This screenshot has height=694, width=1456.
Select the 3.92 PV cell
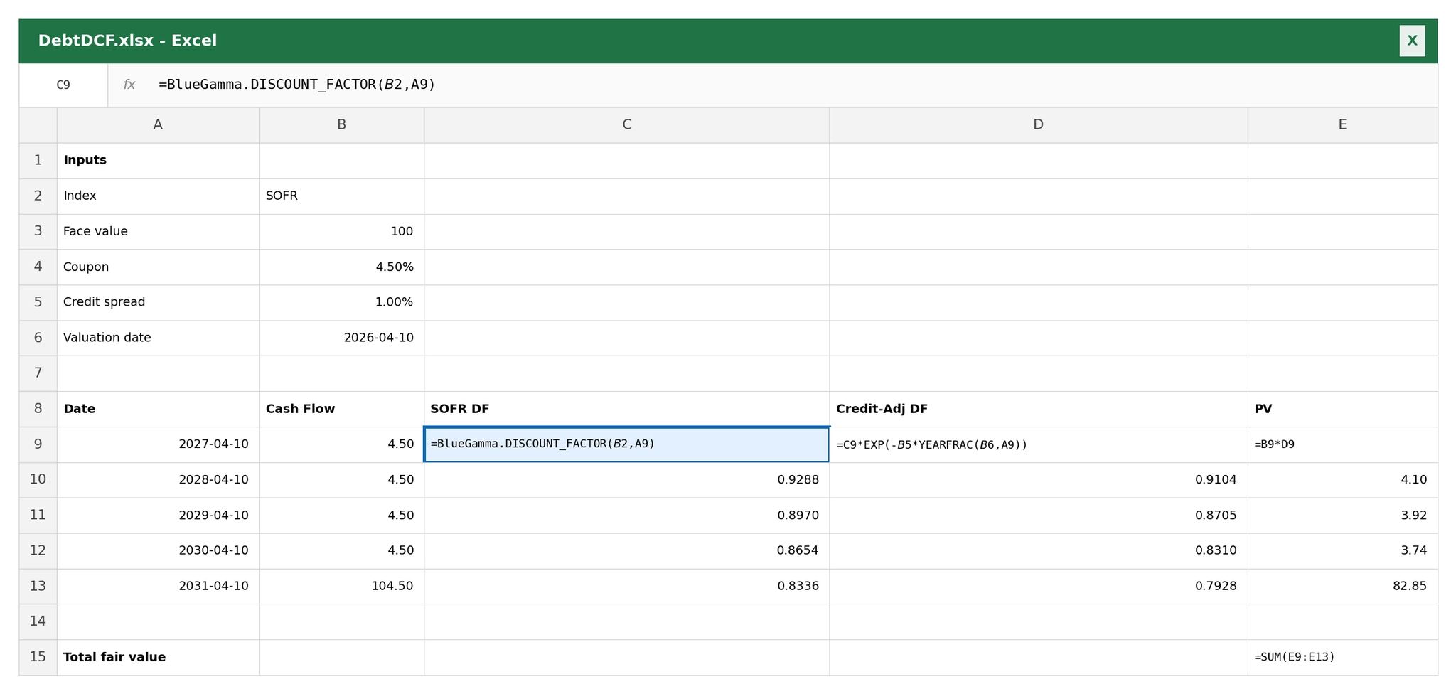pos(1343,516)
